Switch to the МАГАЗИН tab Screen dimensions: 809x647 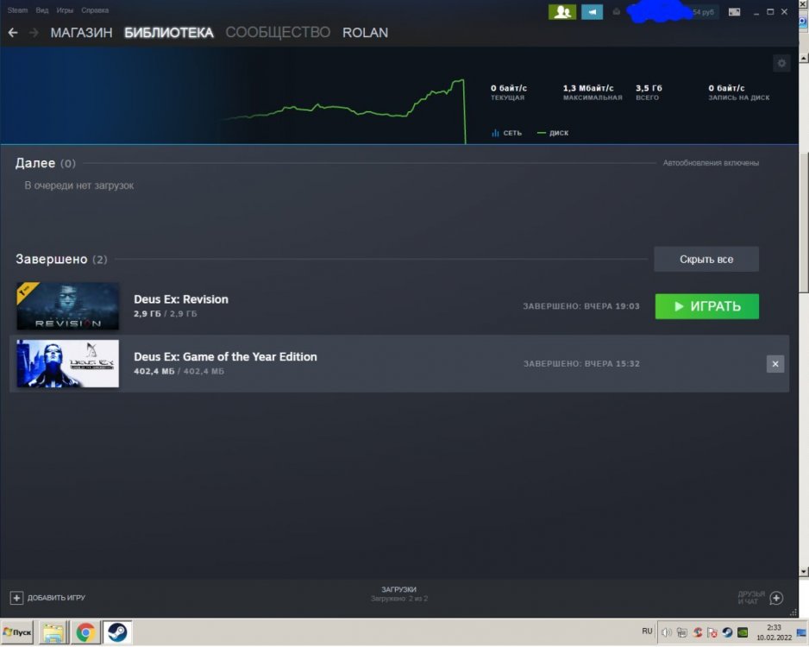[x=81, y=33]
